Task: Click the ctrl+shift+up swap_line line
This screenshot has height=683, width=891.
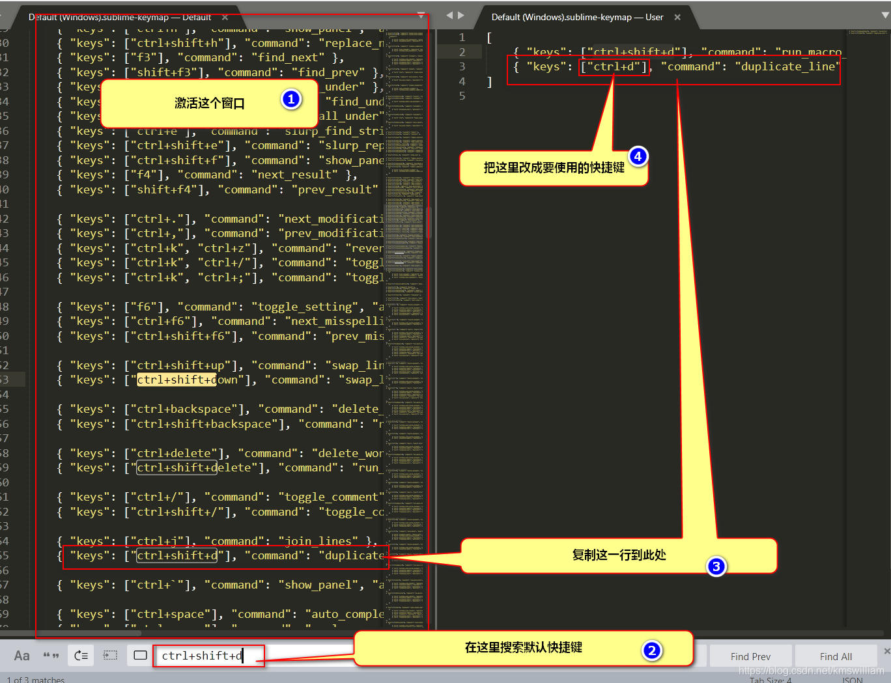Action: point(220,365)
